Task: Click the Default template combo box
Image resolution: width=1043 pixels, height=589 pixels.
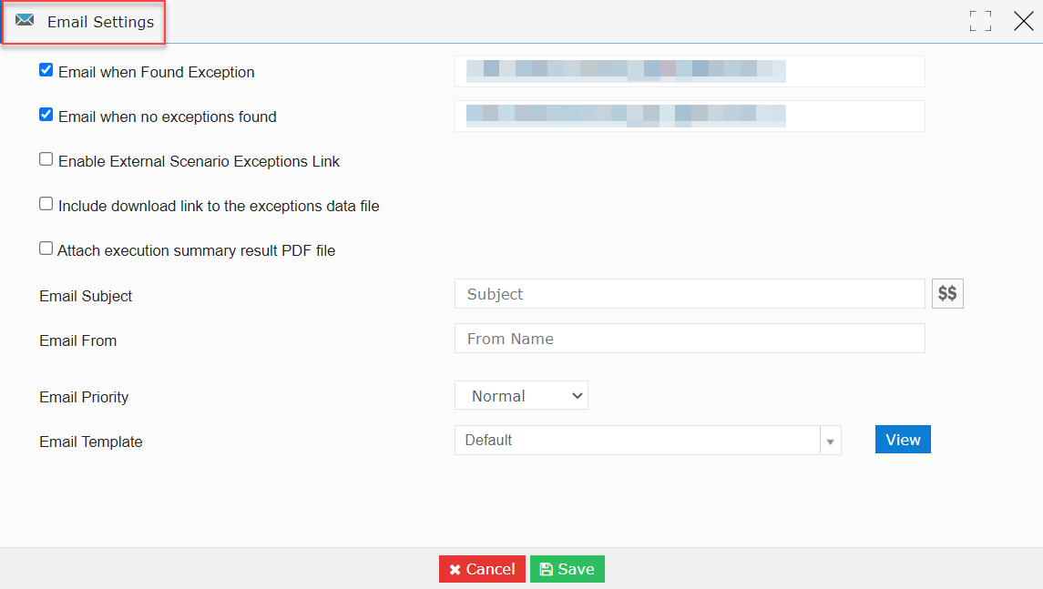Action: pos(638,440)
